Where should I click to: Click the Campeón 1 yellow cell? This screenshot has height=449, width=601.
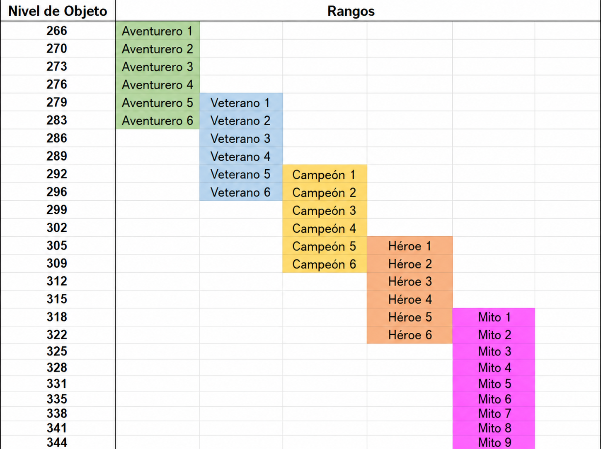(325, 174)
